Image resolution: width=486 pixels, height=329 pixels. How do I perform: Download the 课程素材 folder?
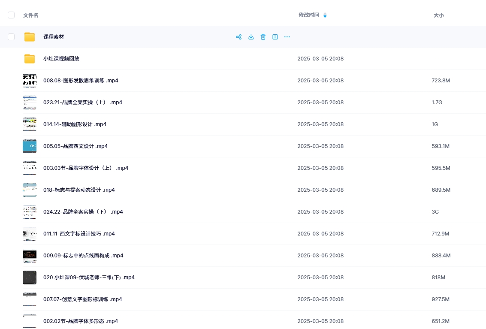(x=251, y=37)
